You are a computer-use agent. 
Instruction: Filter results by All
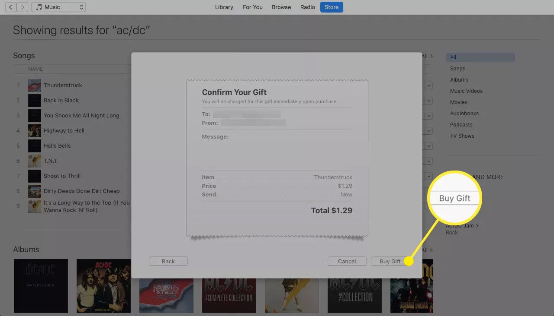coord(480,57)
